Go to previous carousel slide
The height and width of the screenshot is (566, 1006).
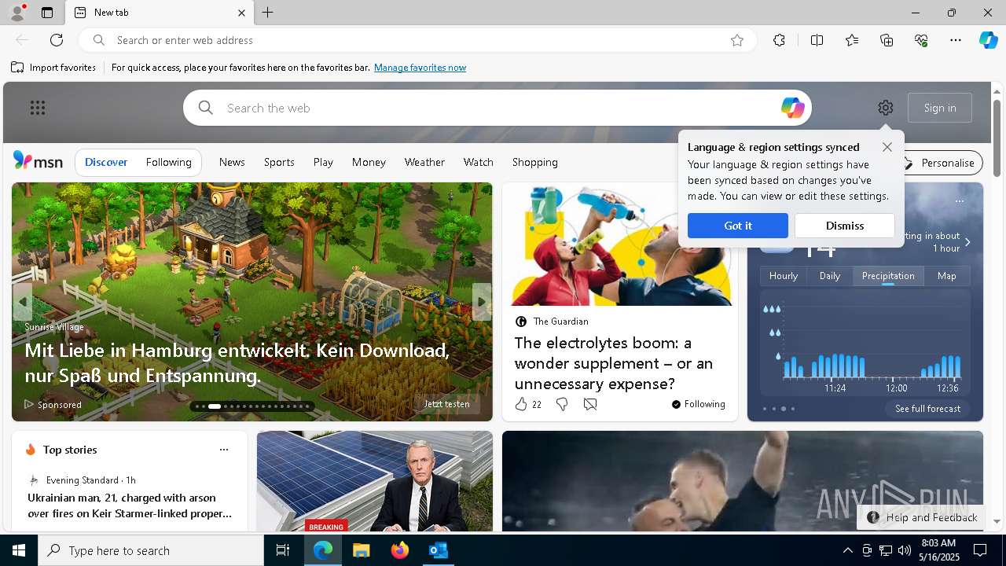coord(22,301)
